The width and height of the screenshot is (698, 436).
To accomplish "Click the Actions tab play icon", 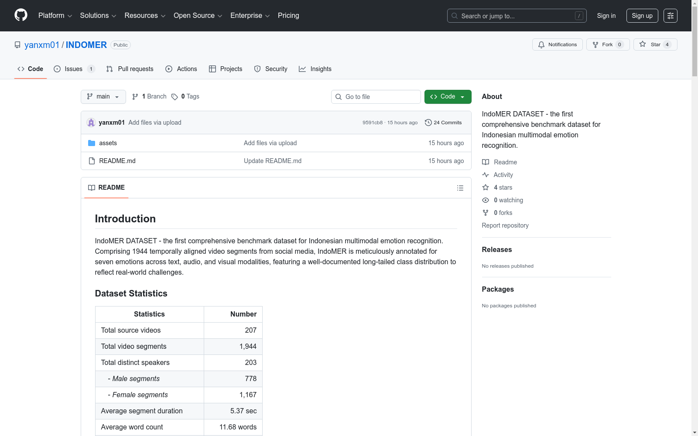I will pyautogui.click(x=169, y=69).
